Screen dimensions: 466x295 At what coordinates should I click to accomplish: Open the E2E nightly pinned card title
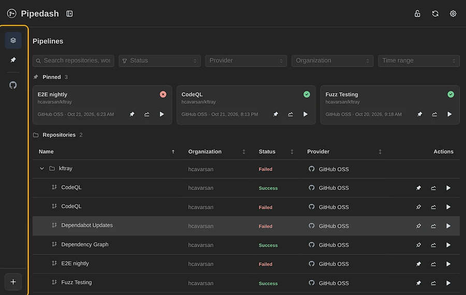tap(52, 95)
